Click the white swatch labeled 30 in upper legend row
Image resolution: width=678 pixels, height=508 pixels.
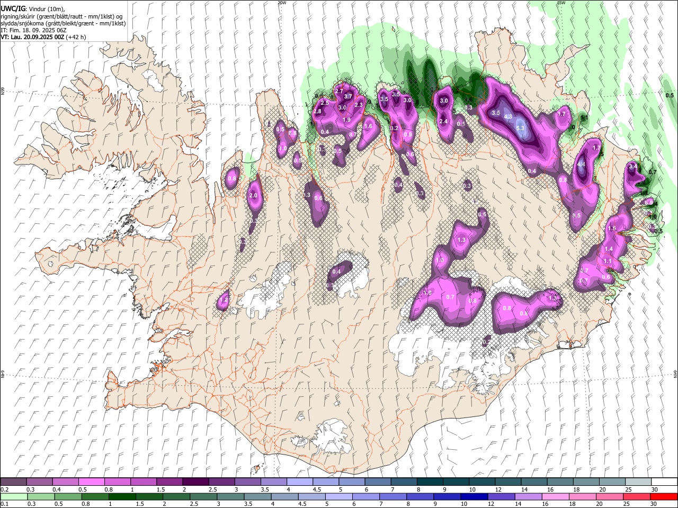point(664,482)
